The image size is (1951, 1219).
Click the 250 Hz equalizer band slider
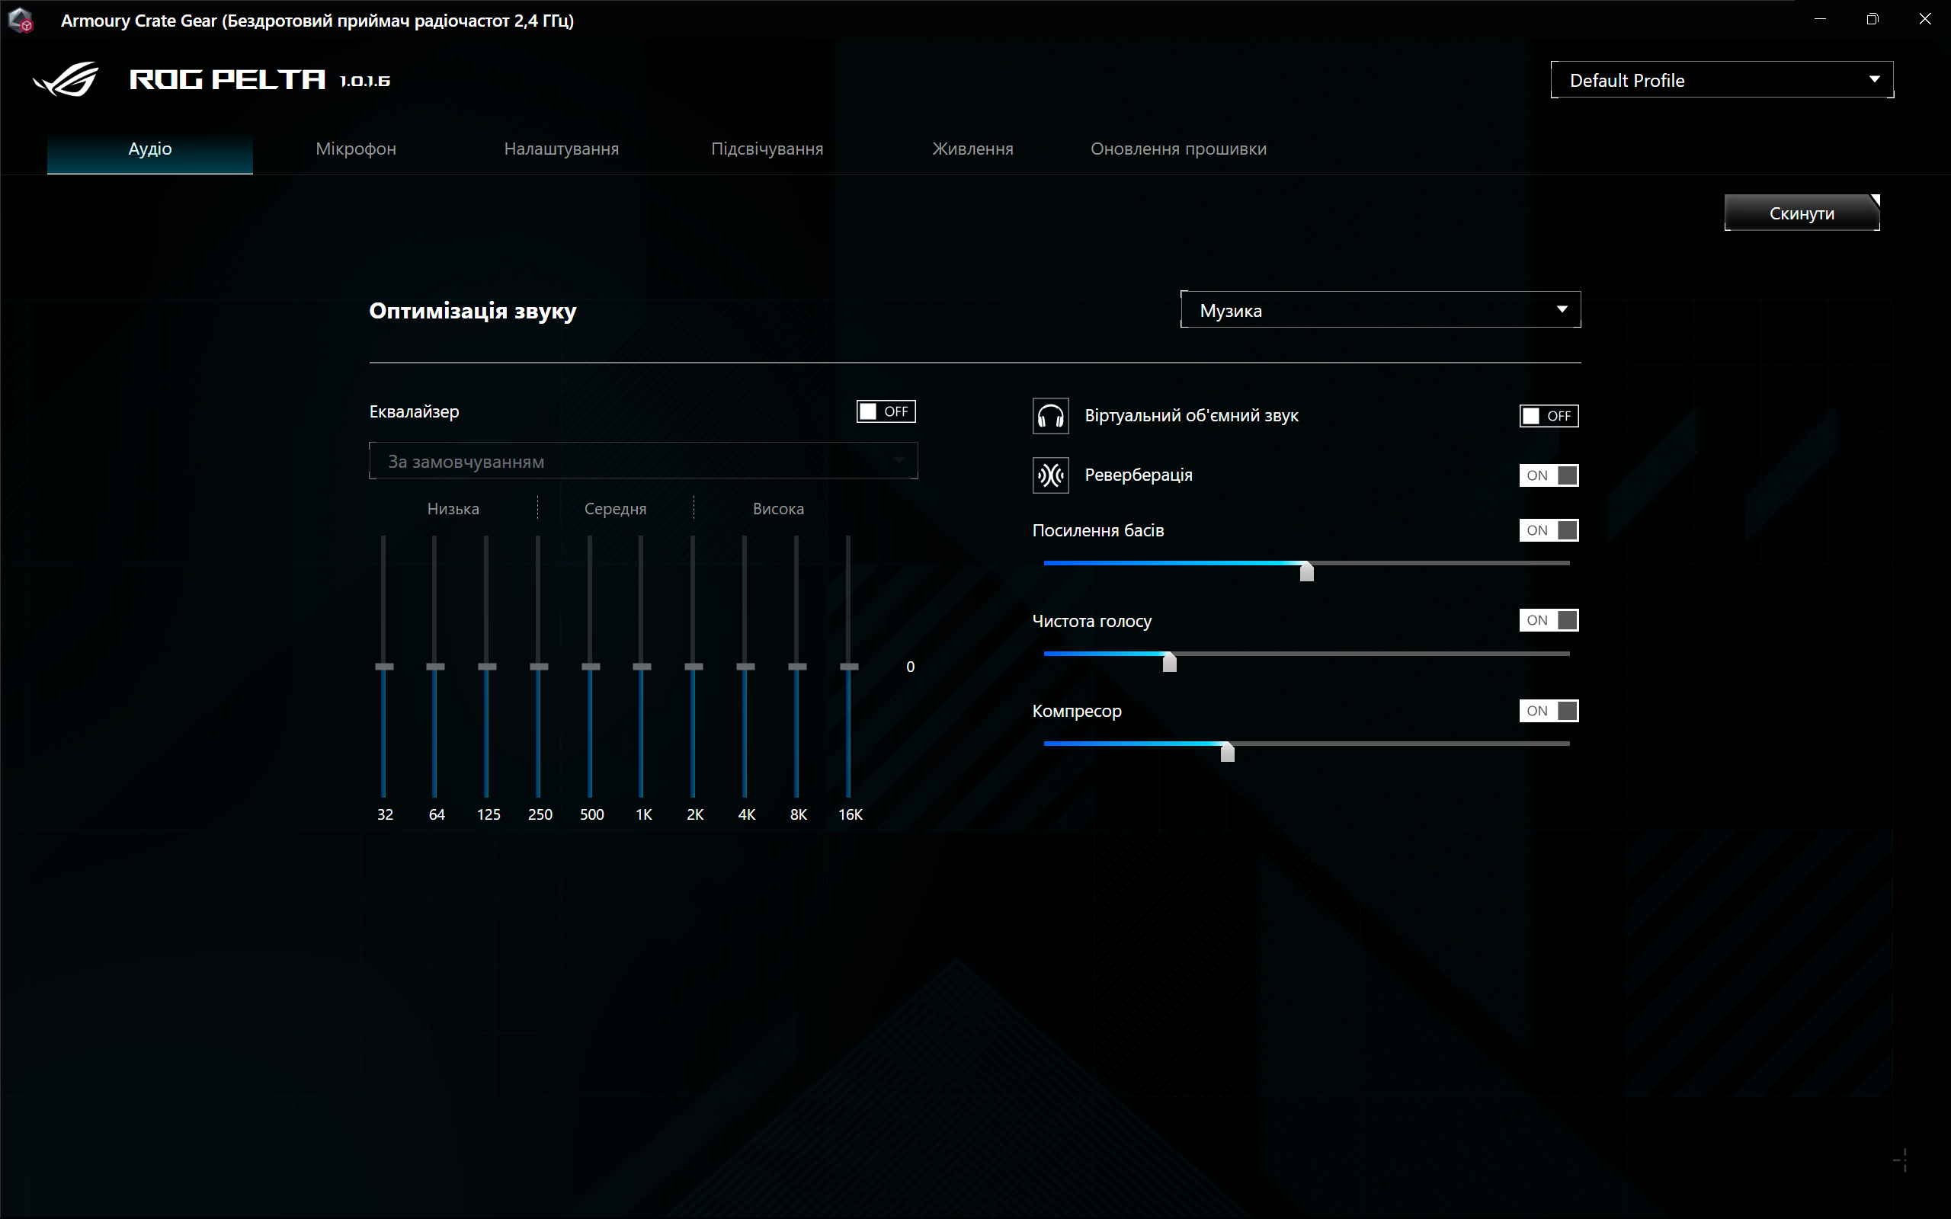click(539, 667)
